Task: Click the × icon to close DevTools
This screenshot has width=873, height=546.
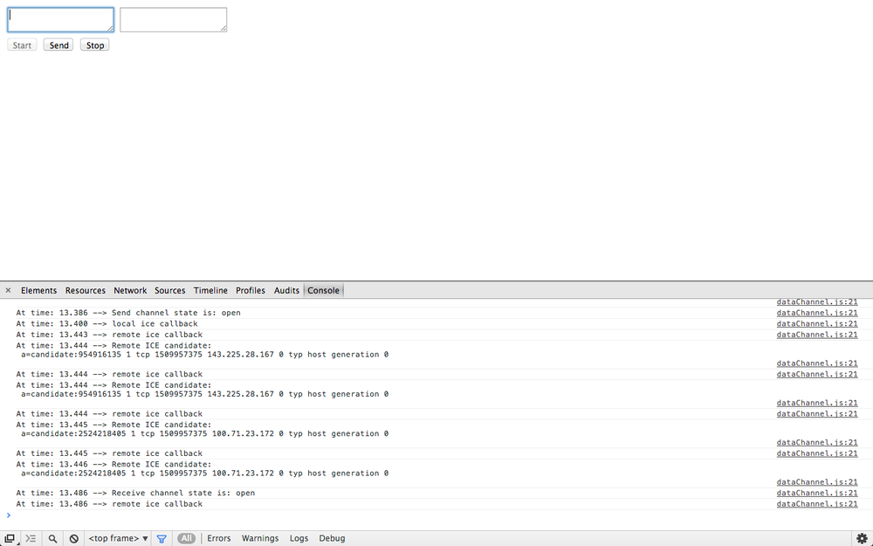Action: click(x=8, y=289)
